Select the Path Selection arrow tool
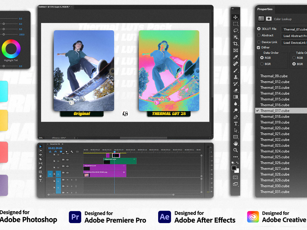The image size is (307, 230). [235, 130]
